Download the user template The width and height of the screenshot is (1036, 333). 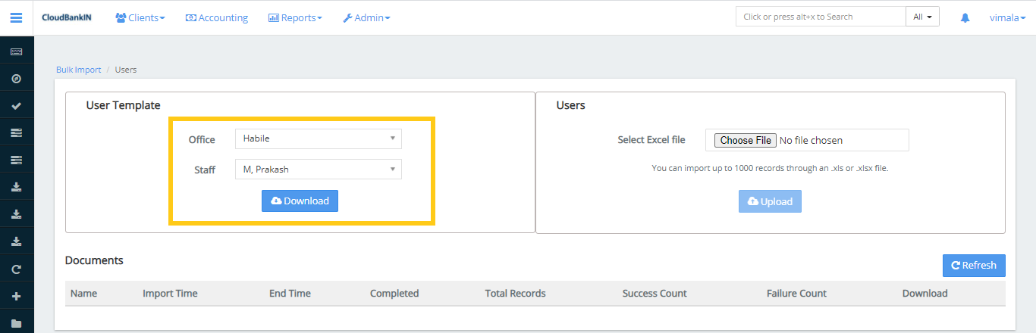click(300, 201)
